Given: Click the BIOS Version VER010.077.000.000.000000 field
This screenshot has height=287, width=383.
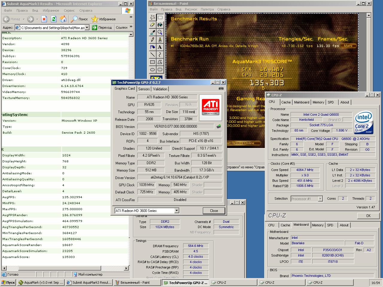Looking at the screenshot, I should (176, 126).
